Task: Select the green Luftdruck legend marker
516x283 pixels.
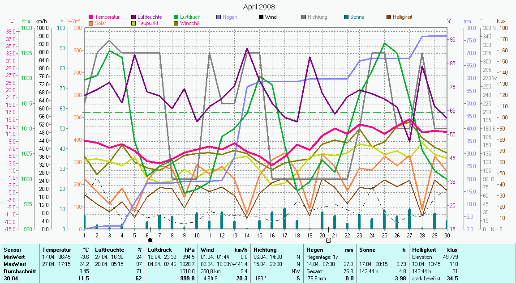Action: pyautogui.click(x=176, y=17)
